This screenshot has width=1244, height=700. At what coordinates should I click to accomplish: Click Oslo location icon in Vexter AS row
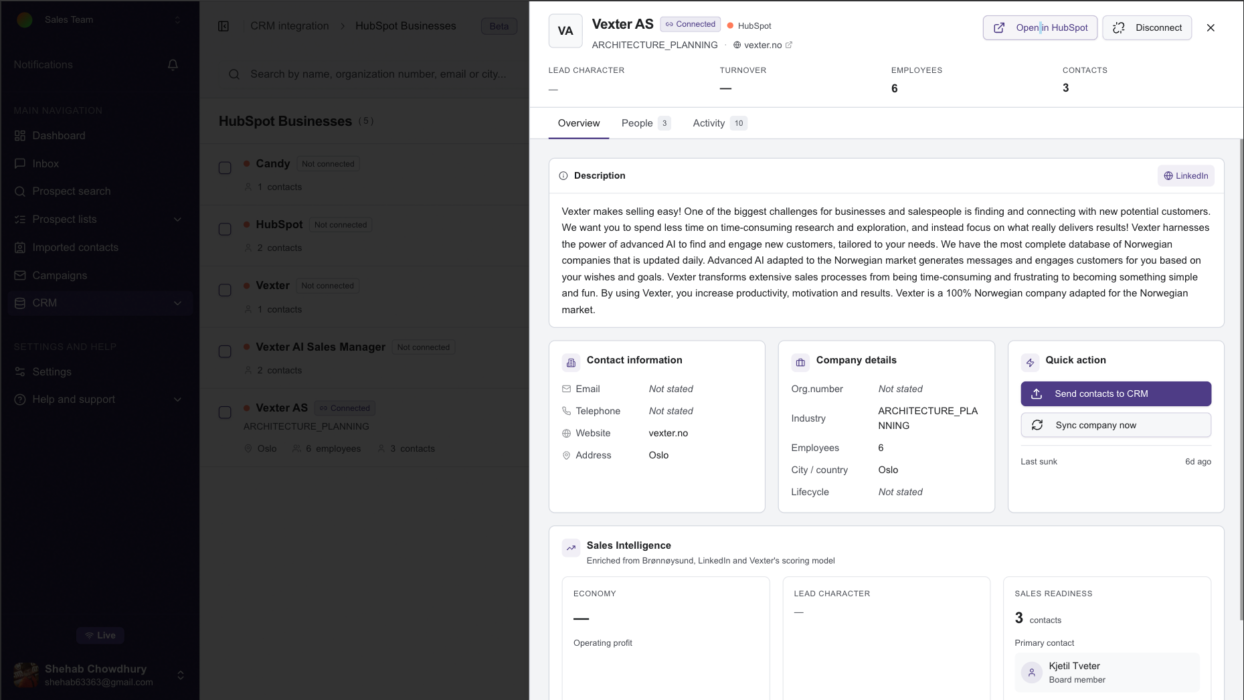tap(248, 449)
